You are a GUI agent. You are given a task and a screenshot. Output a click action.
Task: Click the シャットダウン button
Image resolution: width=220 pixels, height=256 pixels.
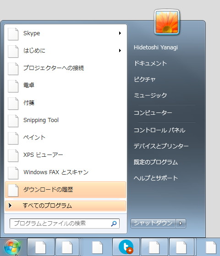pos(153,223)
